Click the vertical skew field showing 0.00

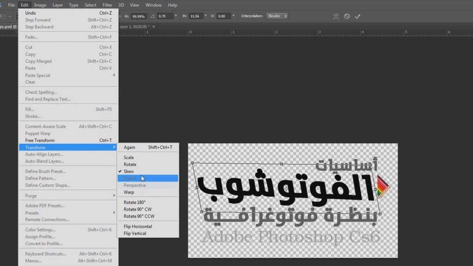(224, 16)
